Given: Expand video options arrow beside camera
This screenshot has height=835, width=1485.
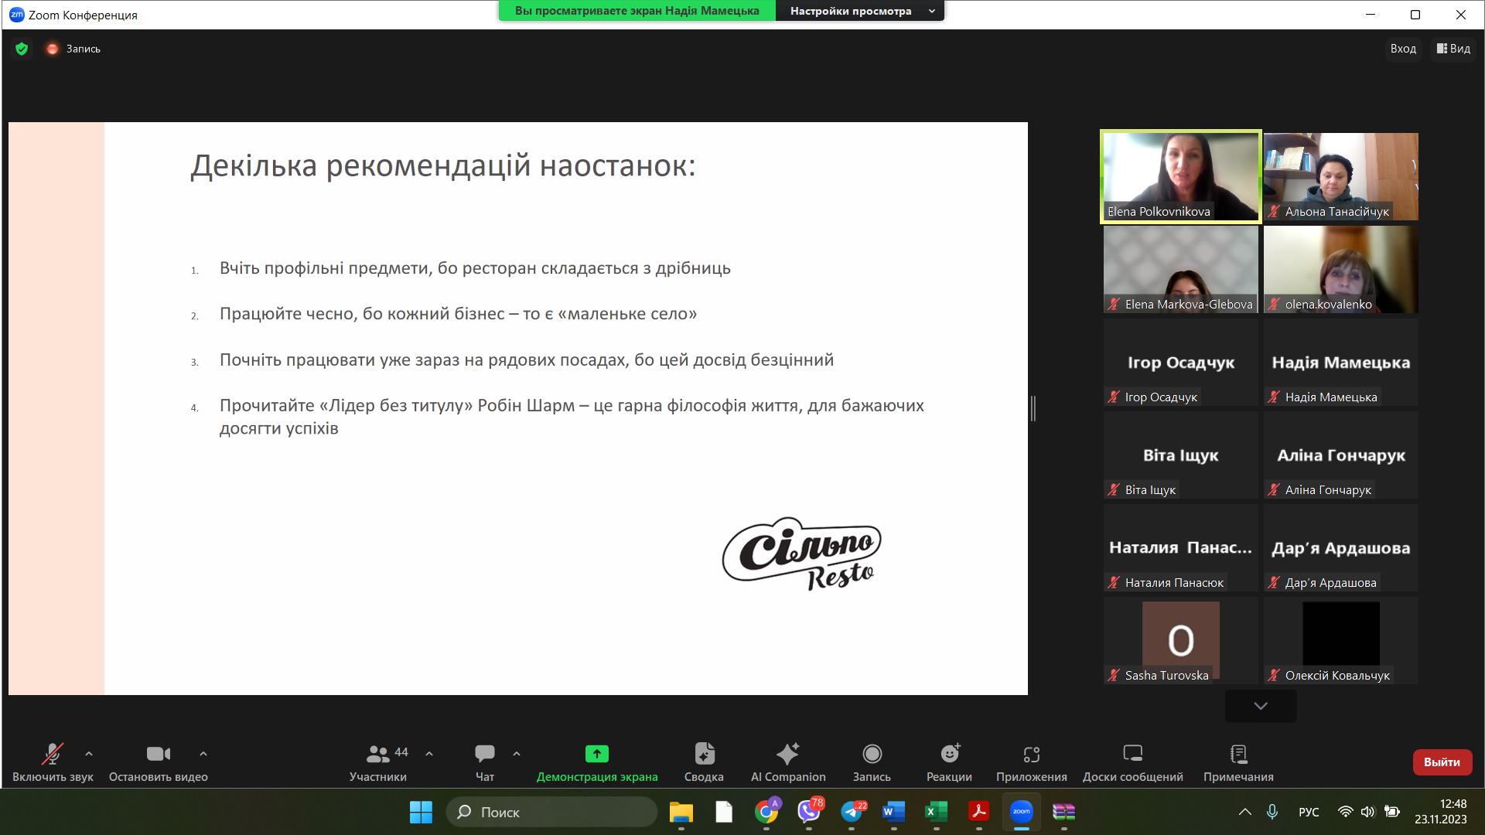Looking at the screenshot, I should [203, 753].
